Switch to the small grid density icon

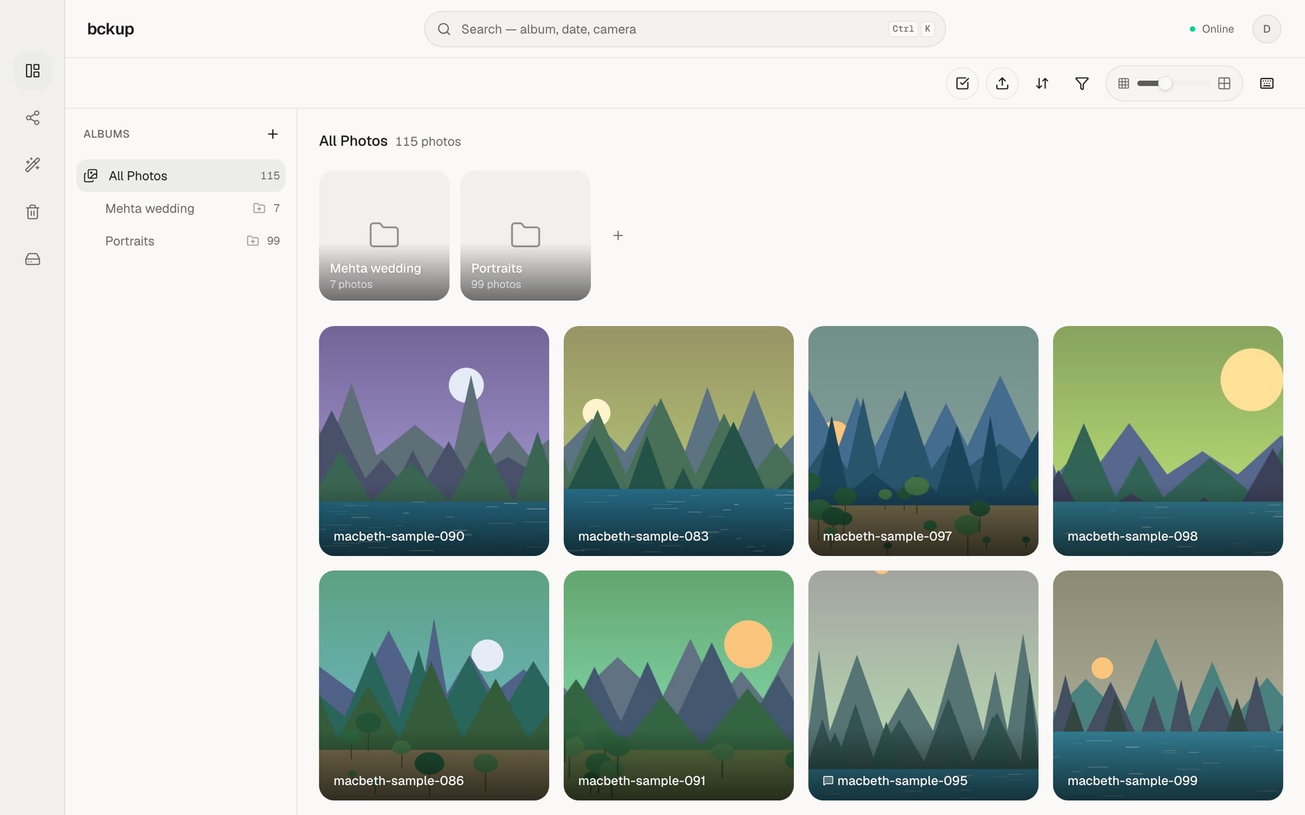(1123, 83)
